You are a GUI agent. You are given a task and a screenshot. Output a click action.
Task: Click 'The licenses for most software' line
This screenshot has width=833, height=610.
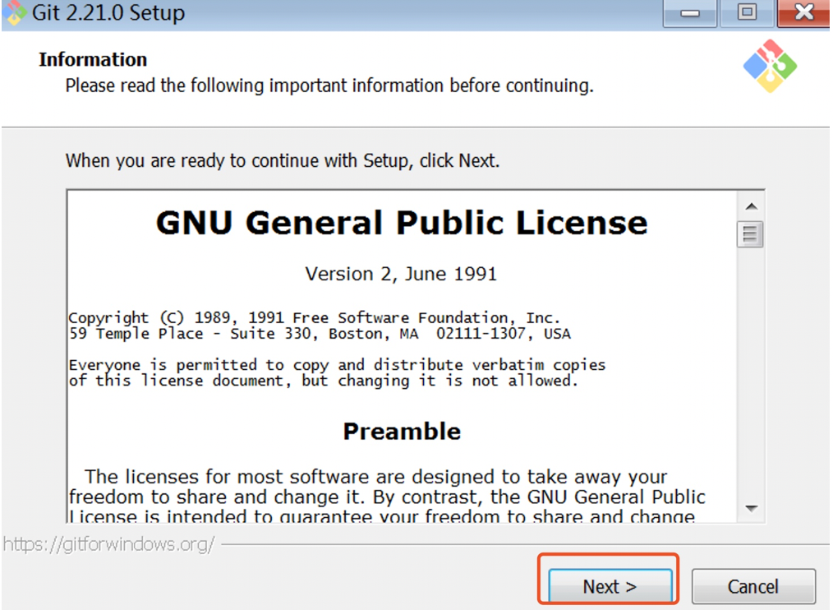(375, 477)
